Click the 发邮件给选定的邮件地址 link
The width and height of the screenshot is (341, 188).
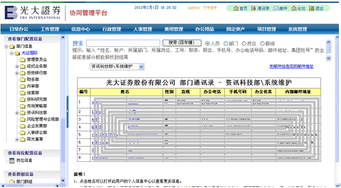[291, 66]
